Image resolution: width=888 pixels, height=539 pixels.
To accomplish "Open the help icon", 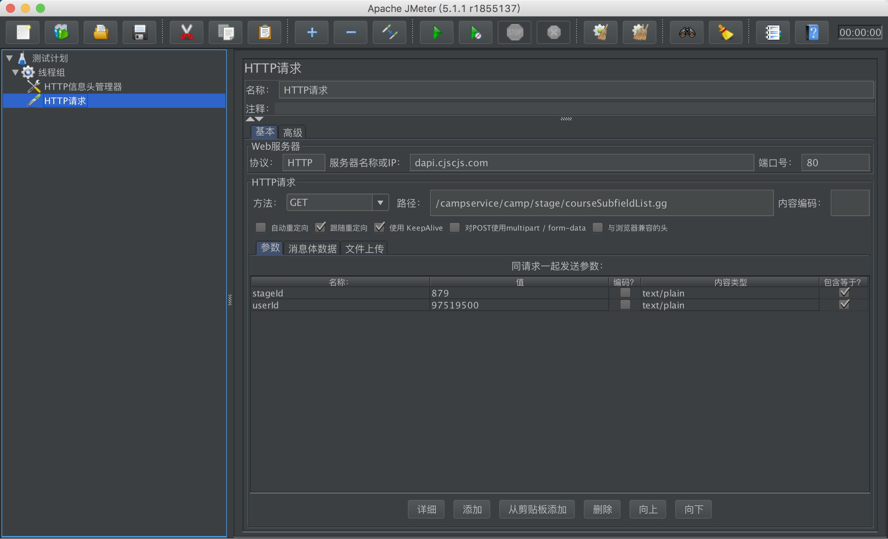I will (x=812, y=32).
